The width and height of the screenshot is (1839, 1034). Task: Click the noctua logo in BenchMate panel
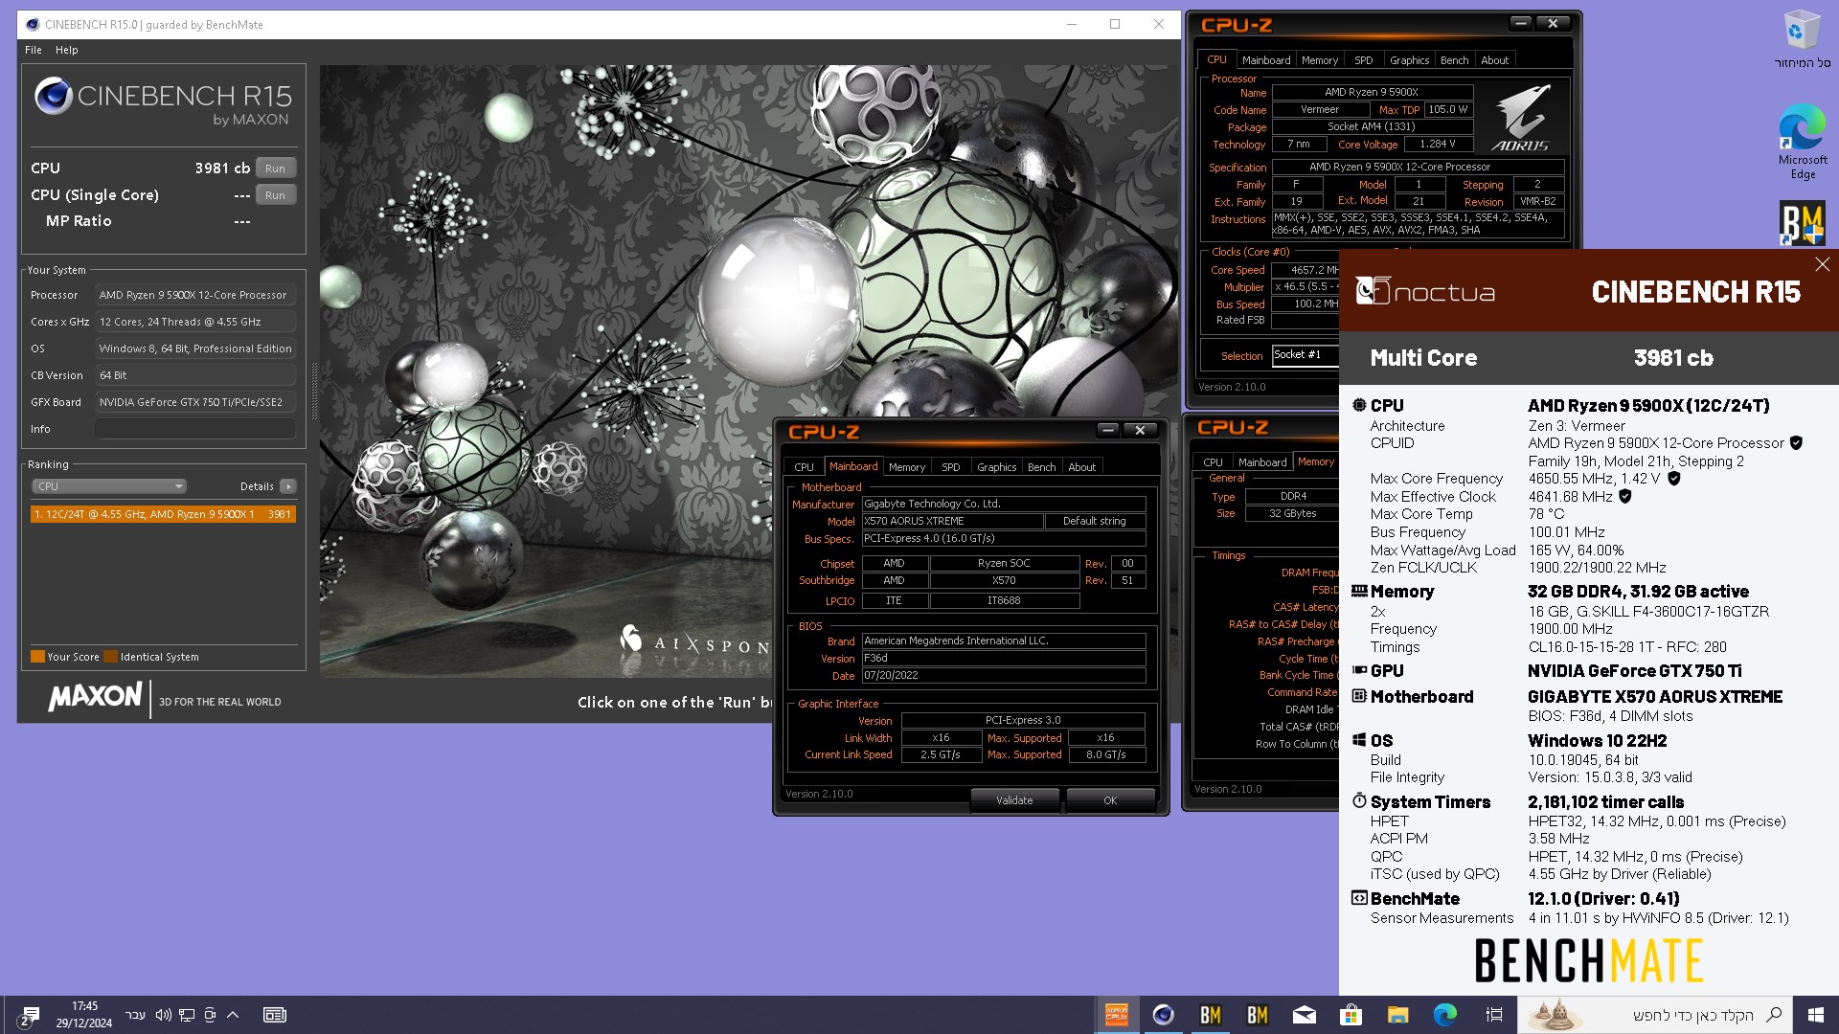click(x=1425, y=291)
